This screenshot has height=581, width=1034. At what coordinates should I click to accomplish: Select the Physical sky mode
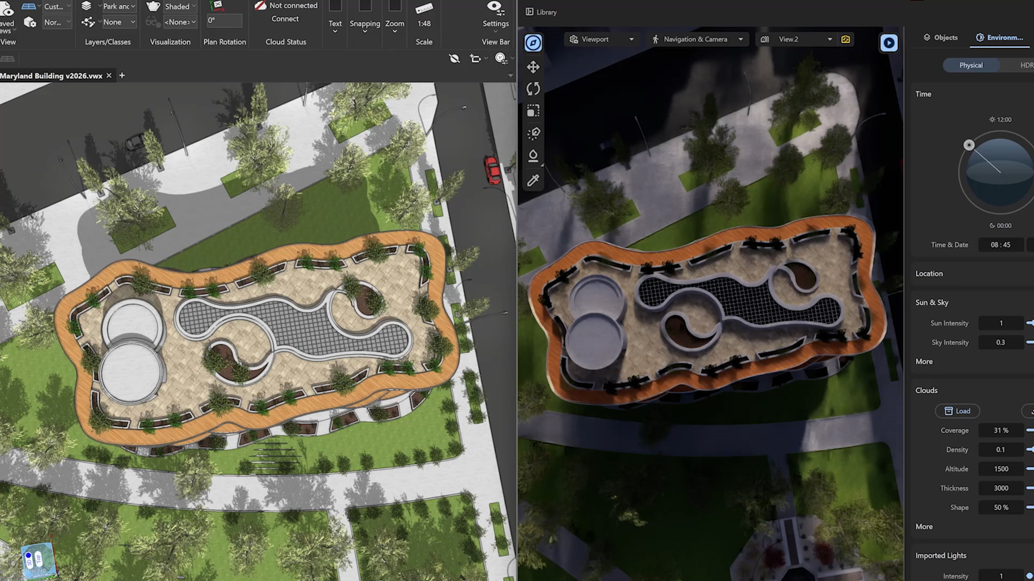[971, 65]
